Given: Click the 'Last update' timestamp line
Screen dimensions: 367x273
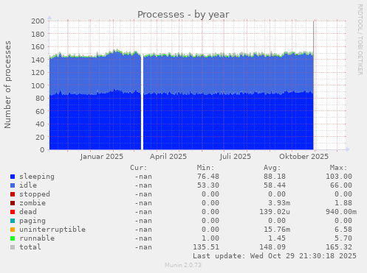Looking at the screenshot, I should (x=275, y=256).
